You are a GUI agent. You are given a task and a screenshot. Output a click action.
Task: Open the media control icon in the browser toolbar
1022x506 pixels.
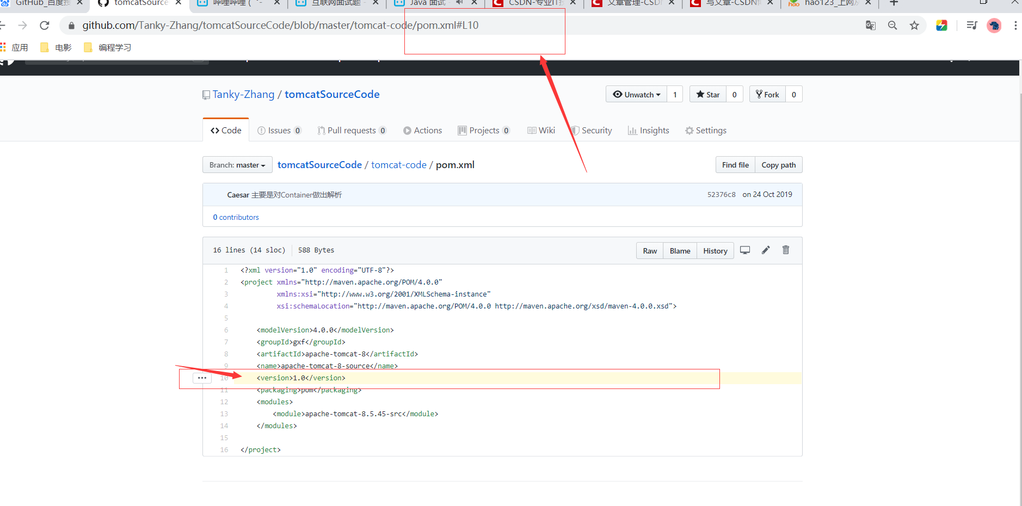[x=972, y=26]
